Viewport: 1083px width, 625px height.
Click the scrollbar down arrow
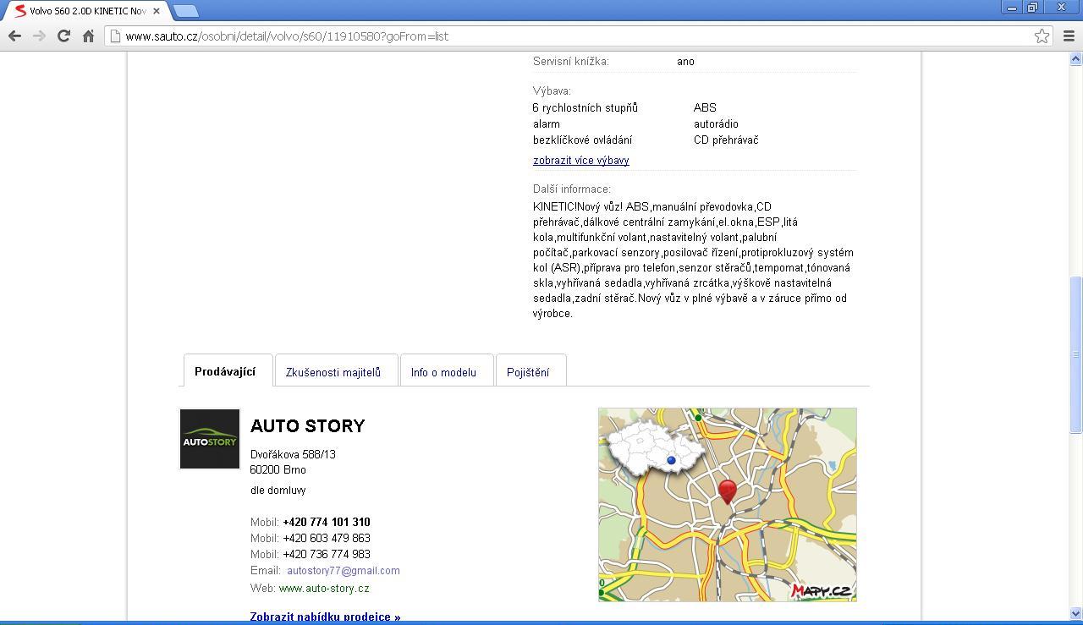[x=1075, y=613]
